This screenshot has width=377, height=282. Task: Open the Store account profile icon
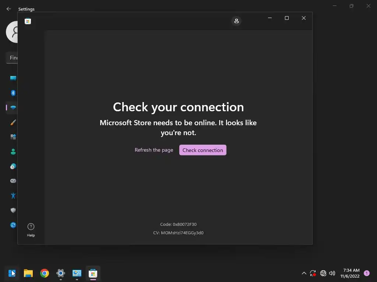point(236,21)
